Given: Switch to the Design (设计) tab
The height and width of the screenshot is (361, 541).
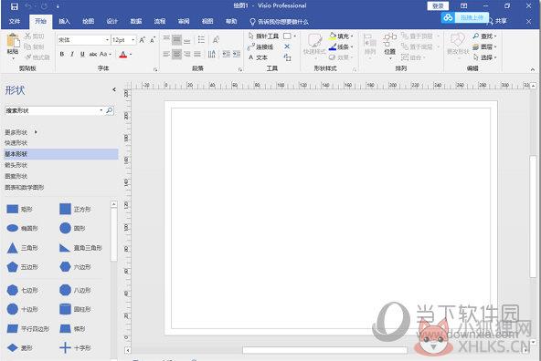Looking at the screenshot, I should [x=112, y=21].
